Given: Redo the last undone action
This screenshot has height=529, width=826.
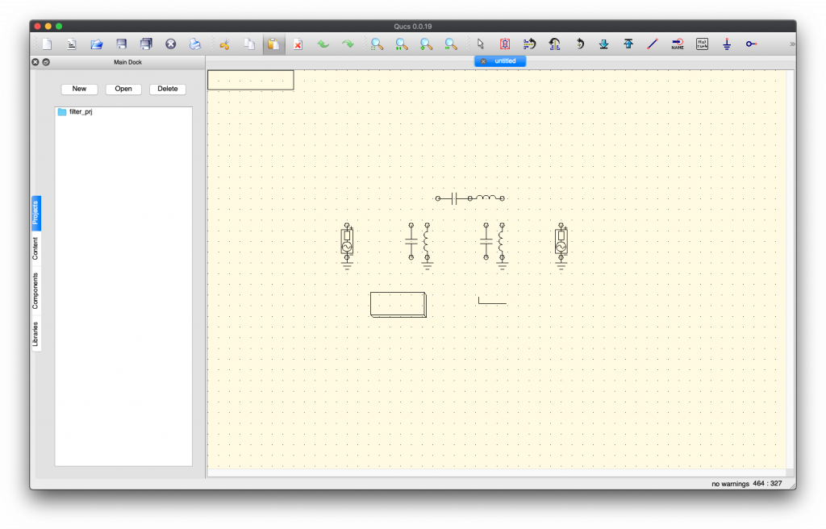Looking at the screenshot, I should click(x=348, y=44).
